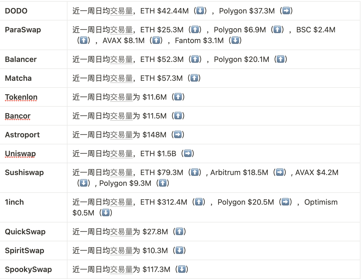Screen dimensions: 361x279
Task: Click the down arrow emoji after Fantom $3.1M
Action: (235, 40)
